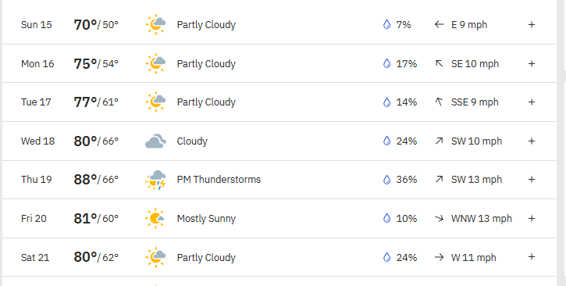Image resolution: width=566 pixels, height=286 pixels.
Task: Click the wind arrow beside WNW 13 mph
Action: 439,219
